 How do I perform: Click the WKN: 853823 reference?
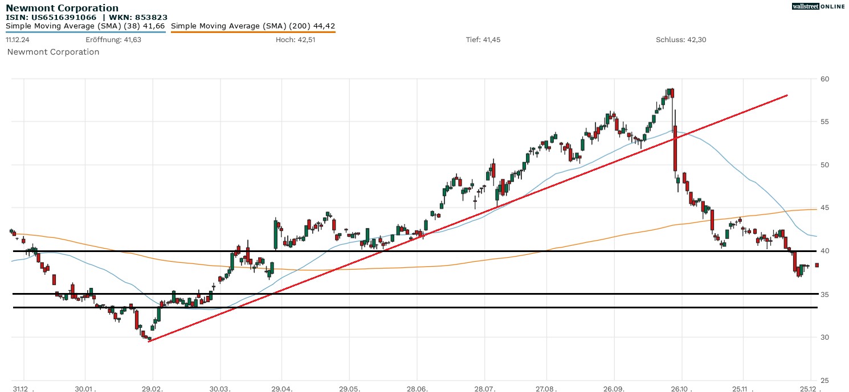[x=137, y=17]
